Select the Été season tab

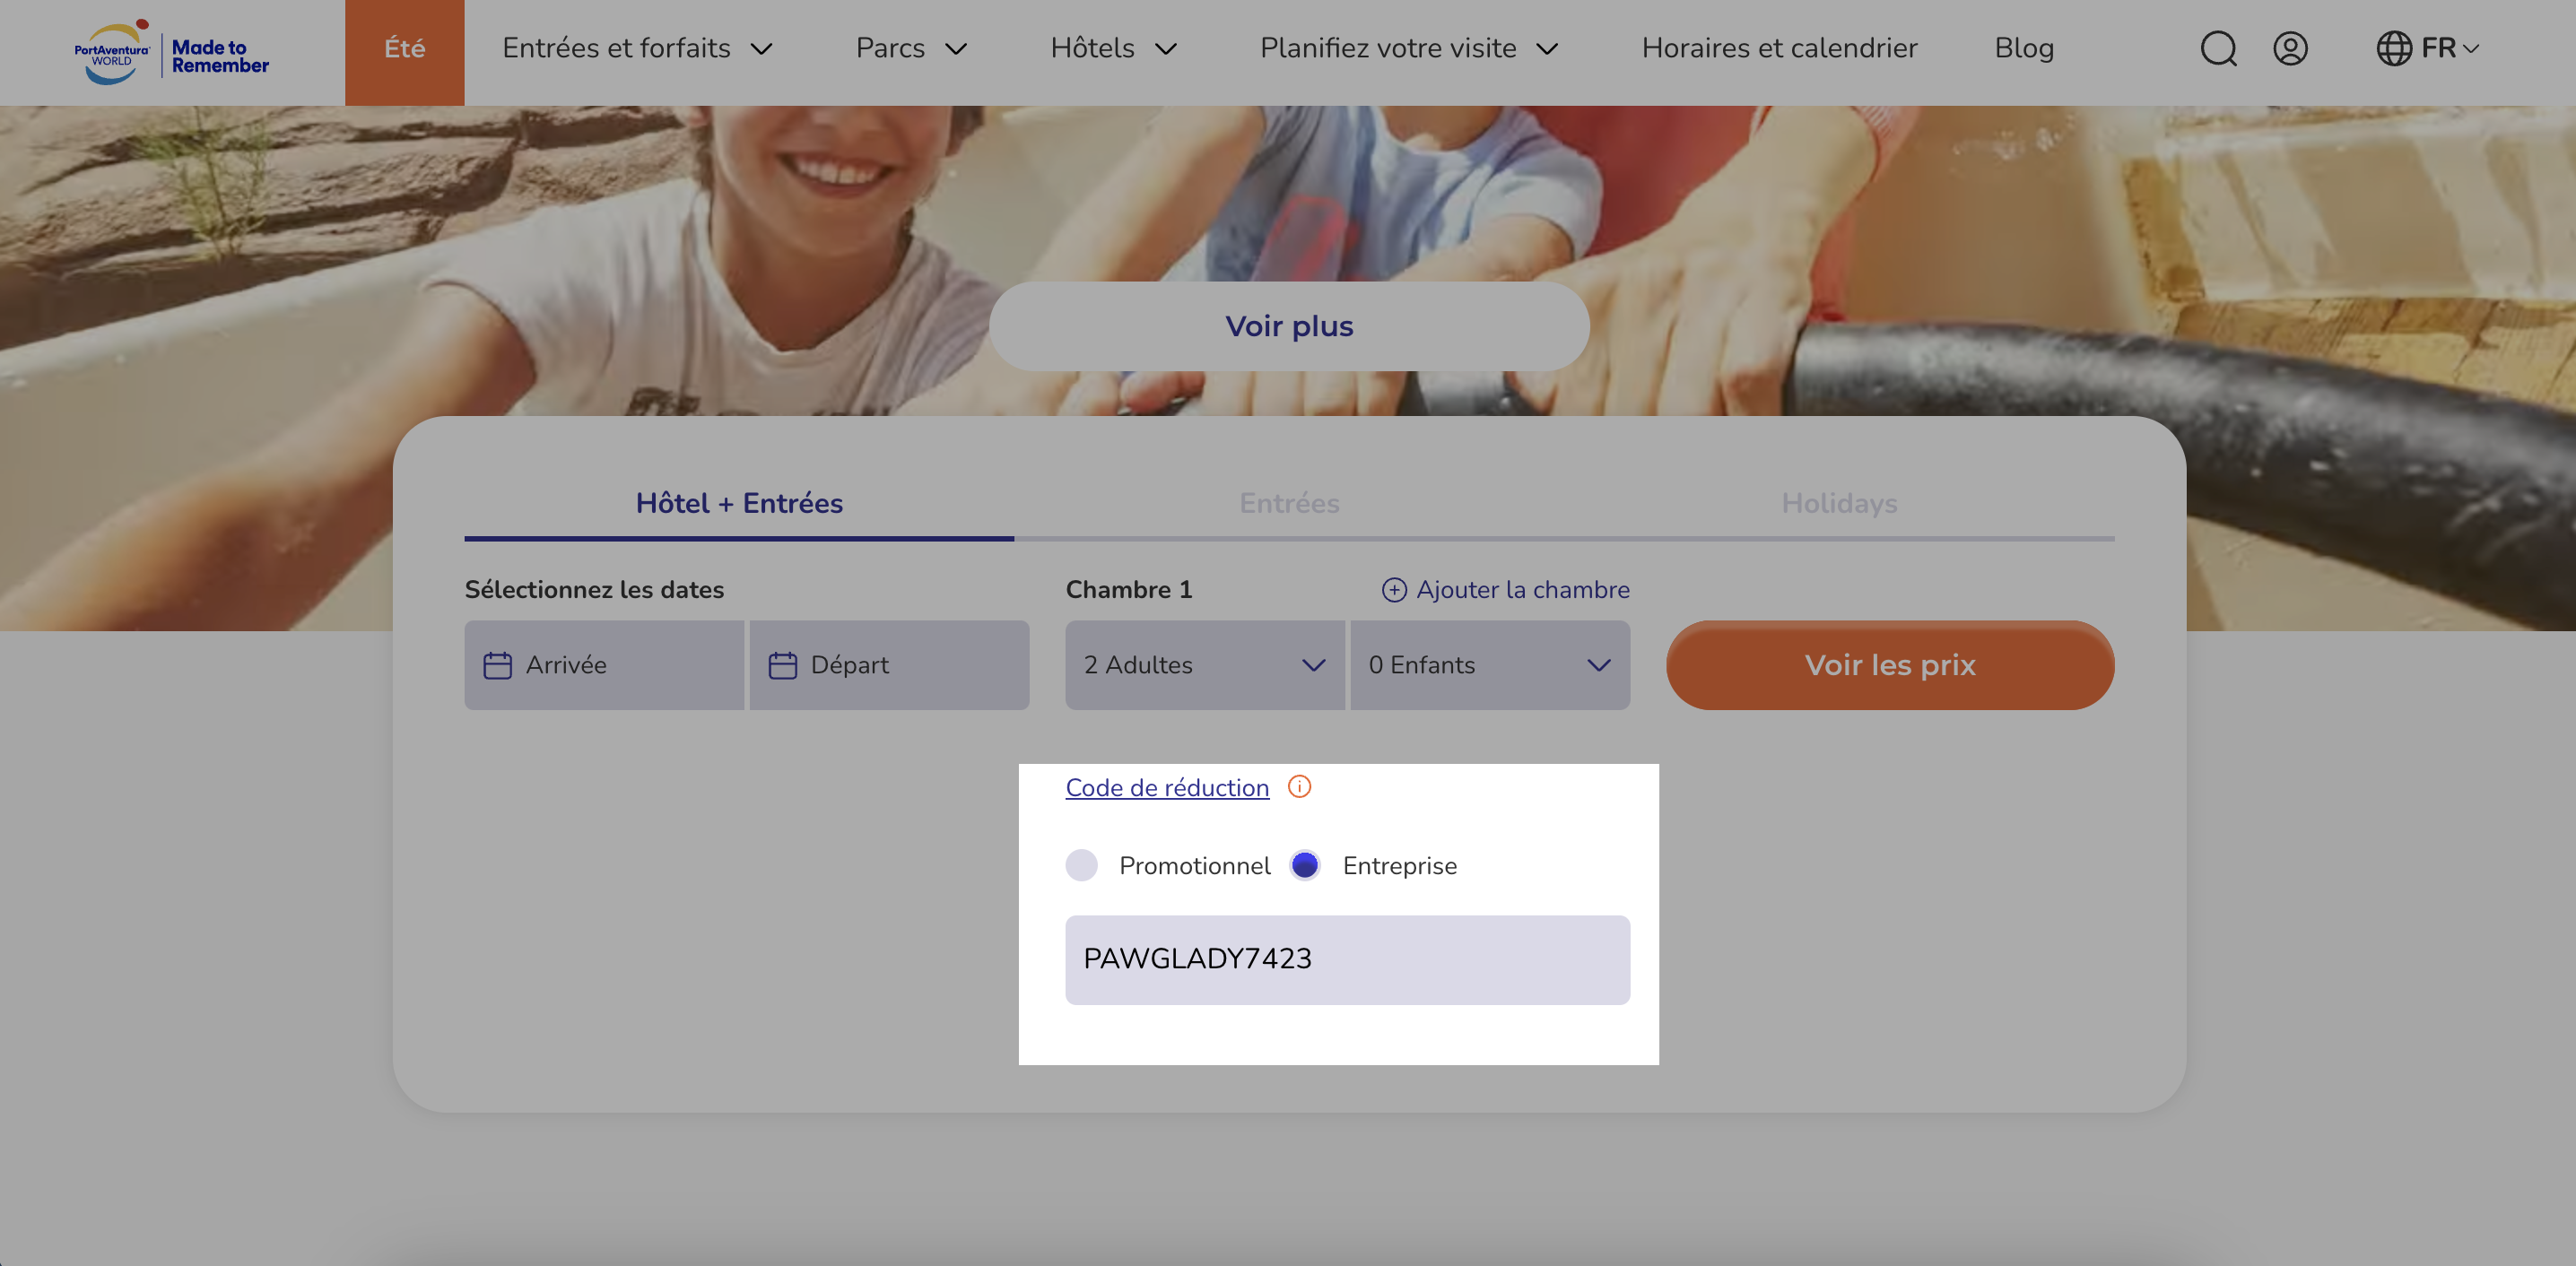[x=405, y=52]
